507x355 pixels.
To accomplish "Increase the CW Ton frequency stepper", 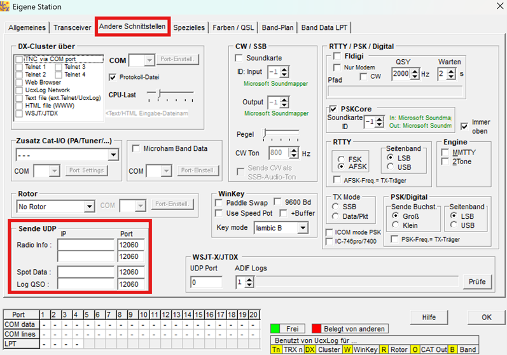I will click(295, 150).
